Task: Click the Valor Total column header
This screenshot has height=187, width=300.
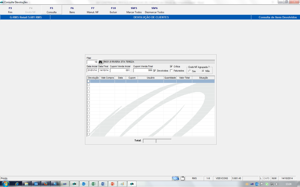Action: 184,78
